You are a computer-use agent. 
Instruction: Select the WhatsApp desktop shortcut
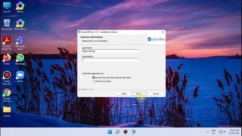tap(20, 59)
